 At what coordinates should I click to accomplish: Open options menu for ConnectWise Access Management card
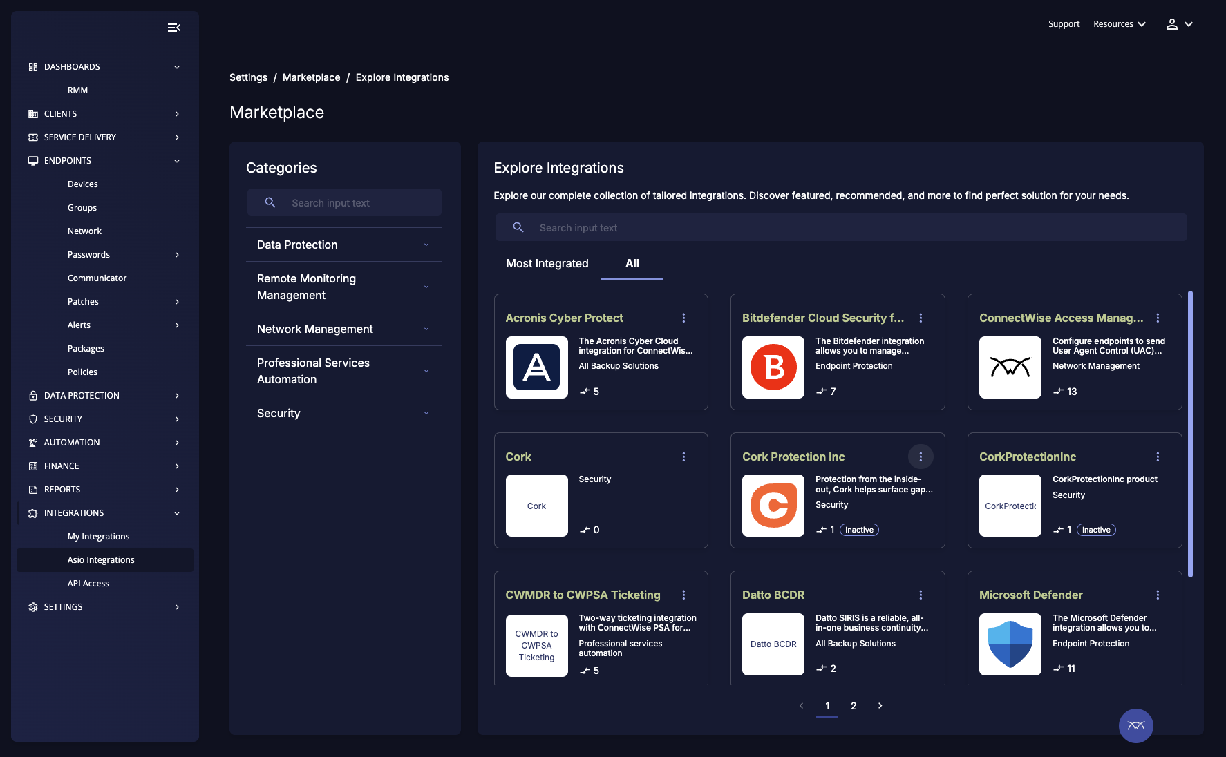(x=1158, y=318)
